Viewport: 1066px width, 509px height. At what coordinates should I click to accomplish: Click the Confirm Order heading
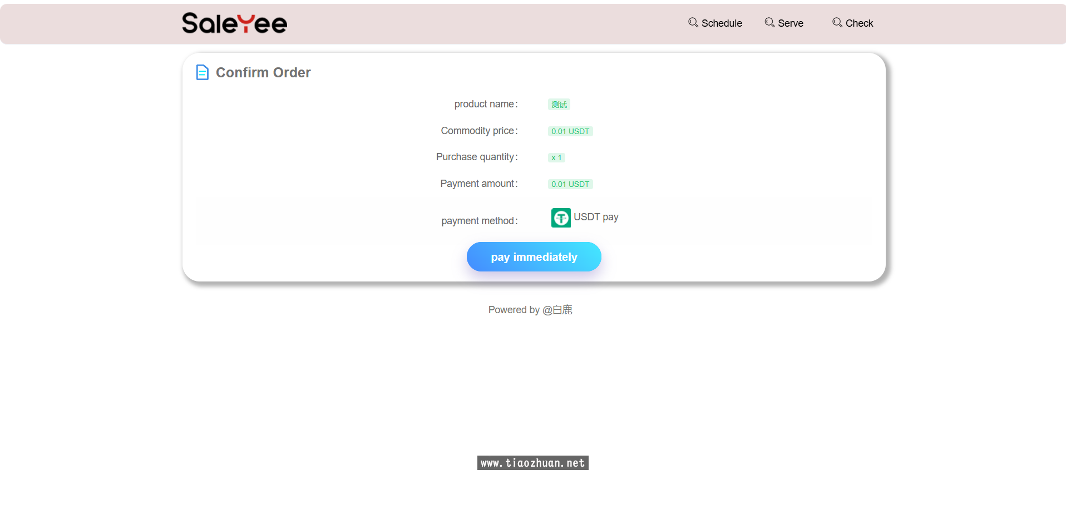point(263,73)
